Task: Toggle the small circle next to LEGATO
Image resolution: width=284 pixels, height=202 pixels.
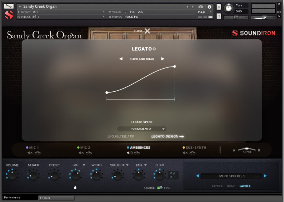Action: tap(154, 49)
